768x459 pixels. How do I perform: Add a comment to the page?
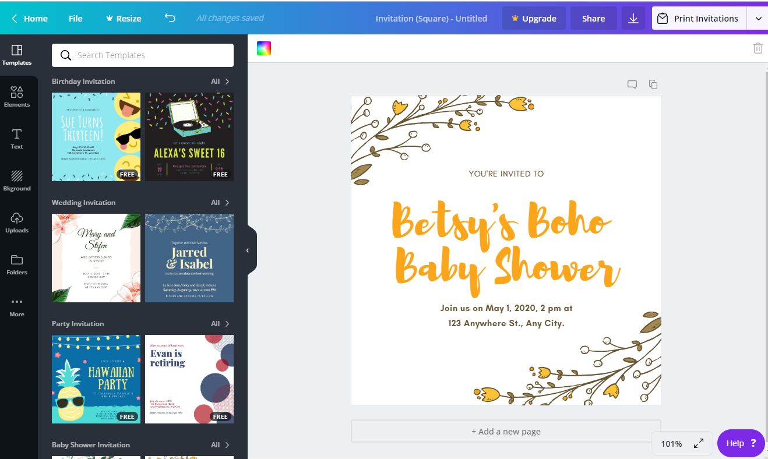[x=632, y=84]
